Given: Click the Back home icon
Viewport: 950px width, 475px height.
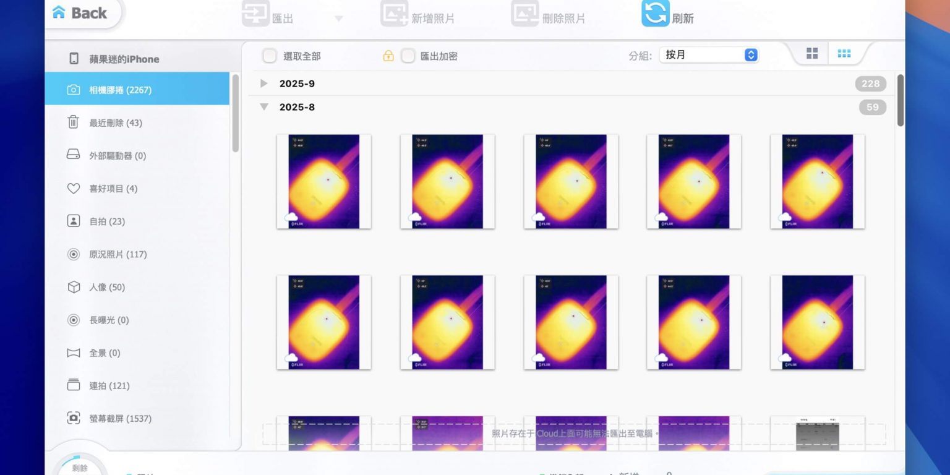Looking at the screenshot, I should (59, 12).
